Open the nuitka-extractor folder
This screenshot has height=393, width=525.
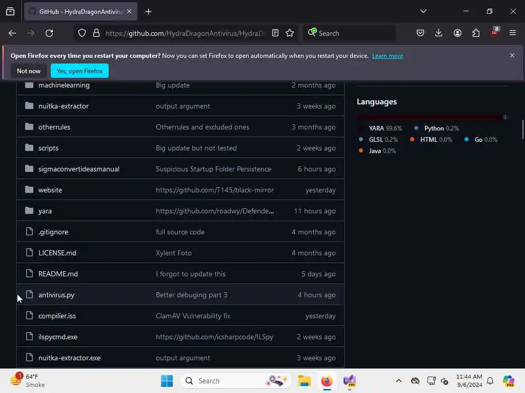pyautogui.click(x=64, y=106)
